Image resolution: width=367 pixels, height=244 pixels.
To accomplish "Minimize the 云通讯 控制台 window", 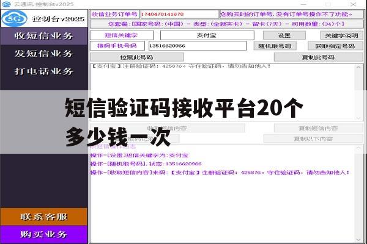I will pyautogui.click(x=303, y=4).
